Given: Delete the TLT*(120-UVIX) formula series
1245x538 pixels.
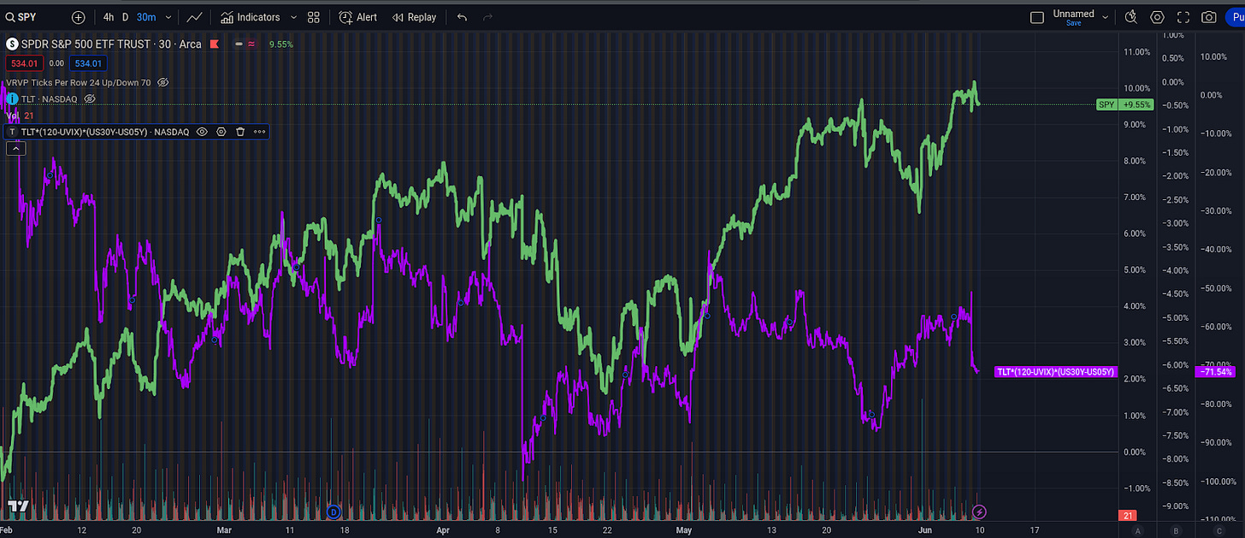Looking at the screenshot, I should pyautogui.click(x=240, y=132).
